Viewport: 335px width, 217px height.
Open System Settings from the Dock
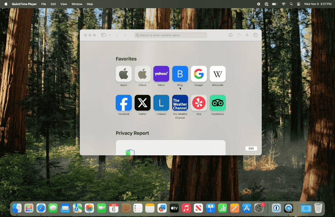pos(259,208)
